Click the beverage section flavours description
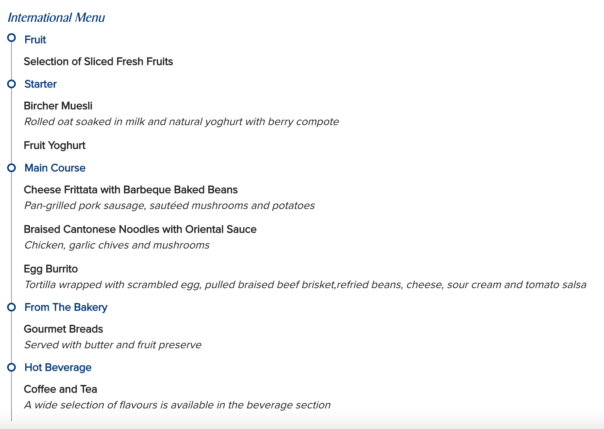Screen dimensions: 604x429 (x=177, y=405)
